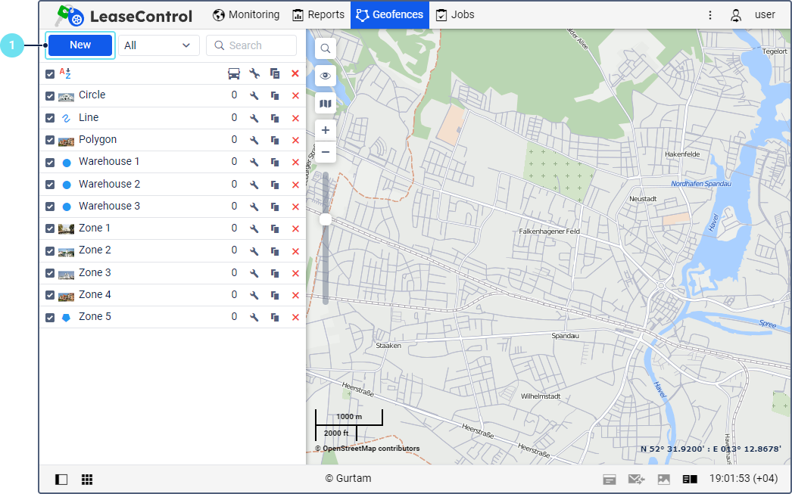
Task: Sort geofences alphabetically A-Z
Action: 65,73
